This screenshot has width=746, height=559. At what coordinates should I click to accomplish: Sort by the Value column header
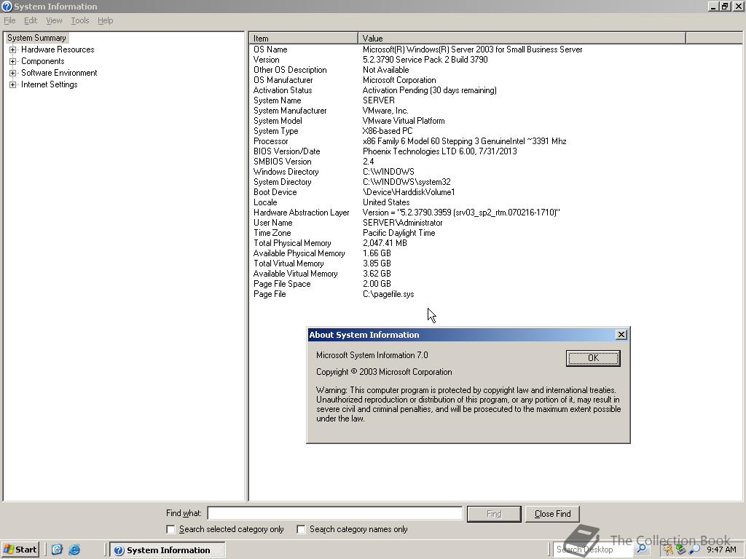tap(522, 38)
